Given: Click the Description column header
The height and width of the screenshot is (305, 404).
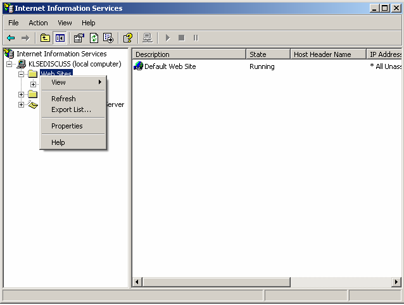Looking at the screenshot, I should pyautogui.click(x=187, y=54).
